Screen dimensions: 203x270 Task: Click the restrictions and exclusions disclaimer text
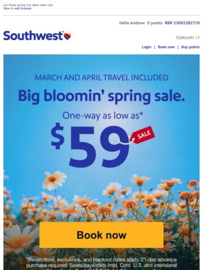(x=101, y=263)
